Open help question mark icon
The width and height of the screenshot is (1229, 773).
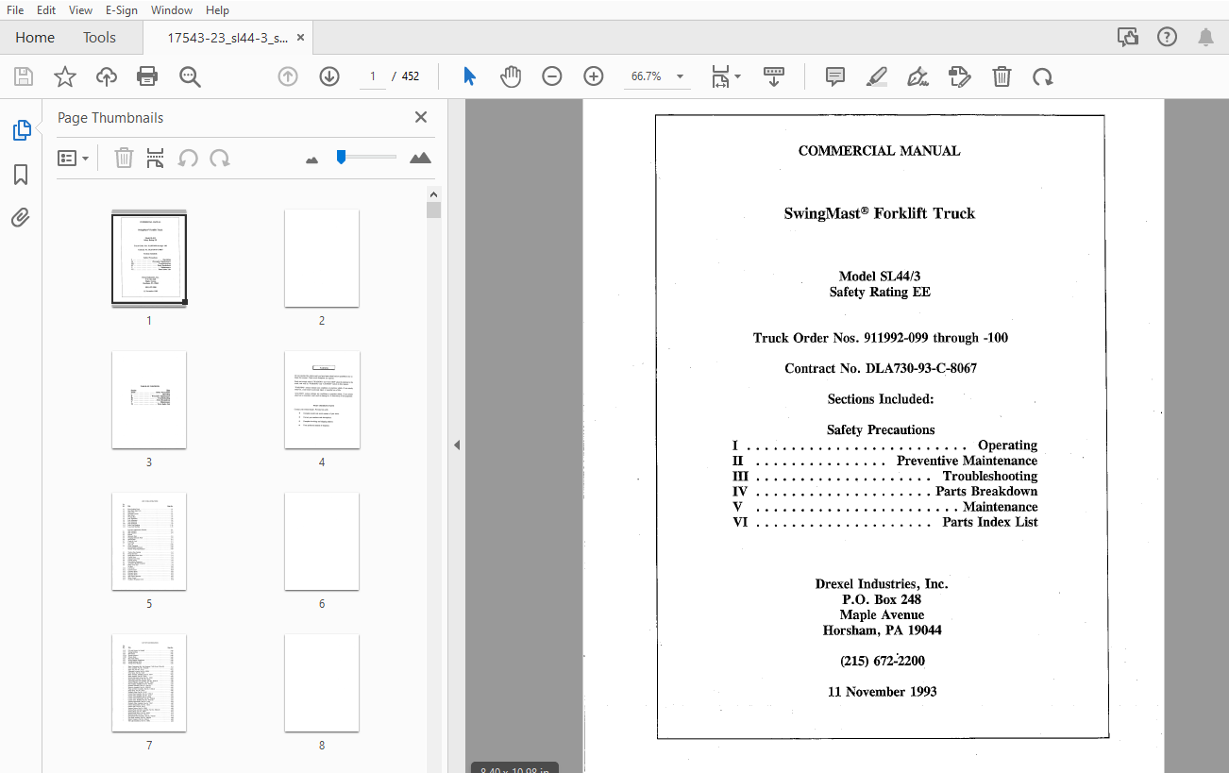pyautogui.click(x=1167, y=37)
